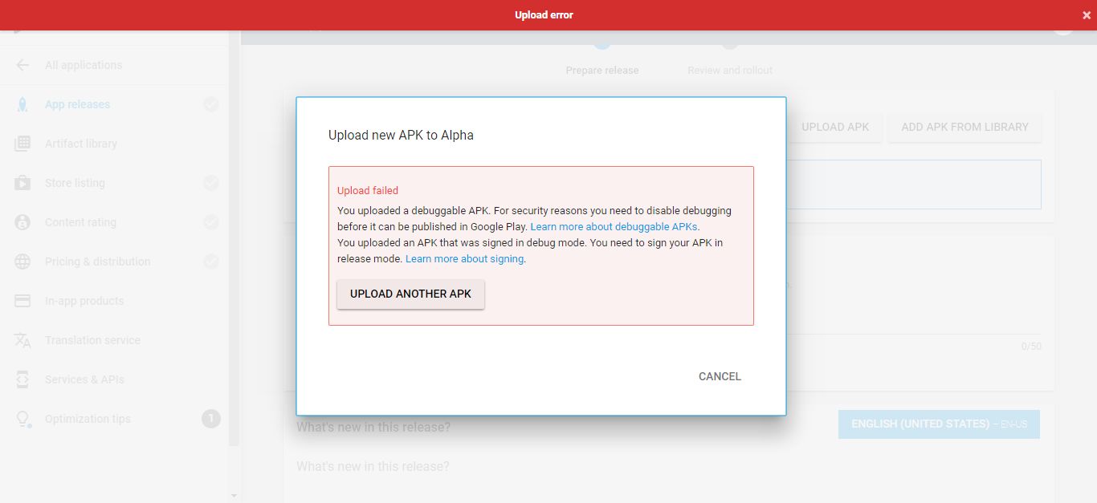Click the sidebar scrollbar down arrow
Image resolution: width=1097 pixels, height=503 pixels.
234,495
